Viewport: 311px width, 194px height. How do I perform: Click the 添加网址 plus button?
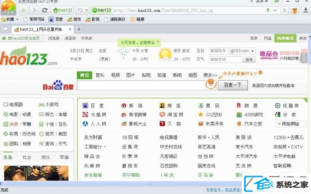coord(291,124)
